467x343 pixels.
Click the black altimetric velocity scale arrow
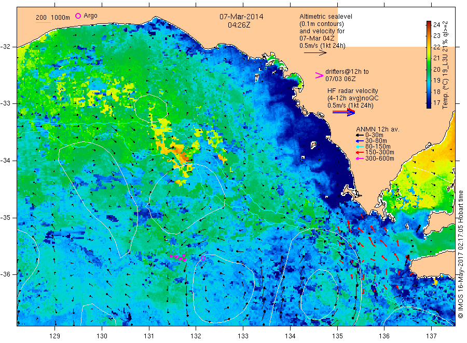pos(315,53)
